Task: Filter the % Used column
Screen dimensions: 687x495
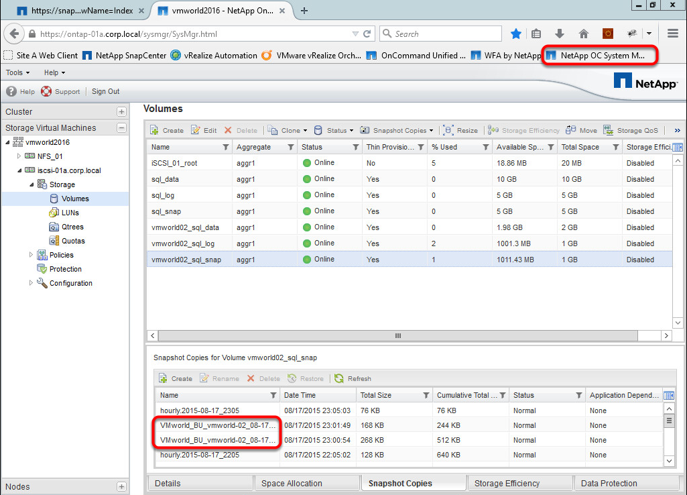Action: point(485,148)
